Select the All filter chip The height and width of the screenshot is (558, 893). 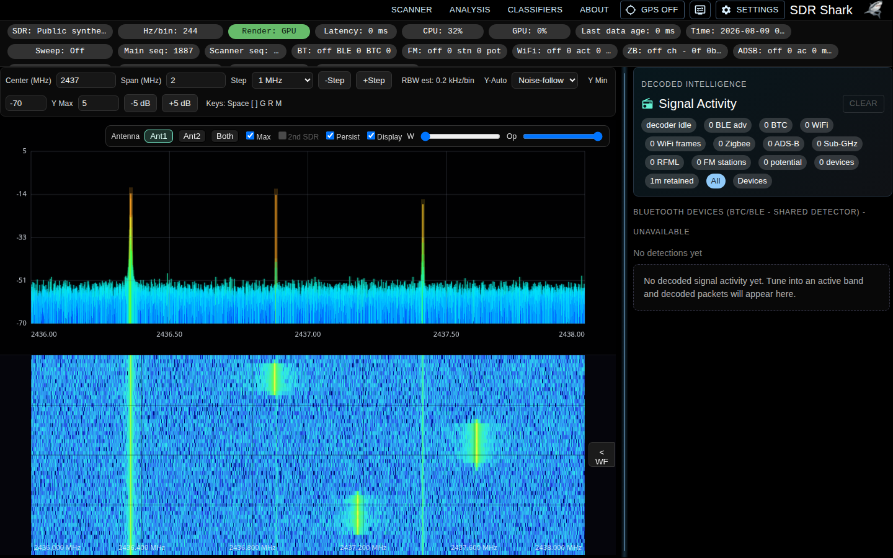pos(716,181)
